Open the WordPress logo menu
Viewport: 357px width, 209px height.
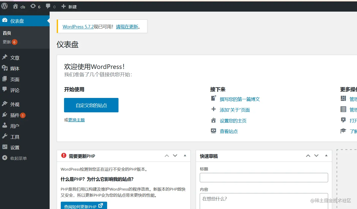point(5,6)
